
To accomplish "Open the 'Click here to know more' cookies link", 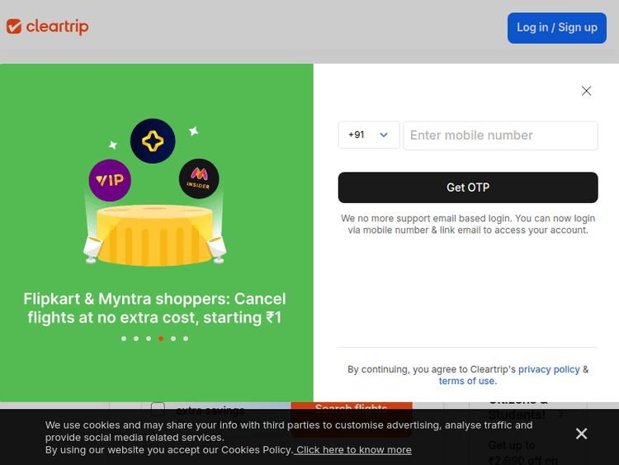I will tap(353, 449).
